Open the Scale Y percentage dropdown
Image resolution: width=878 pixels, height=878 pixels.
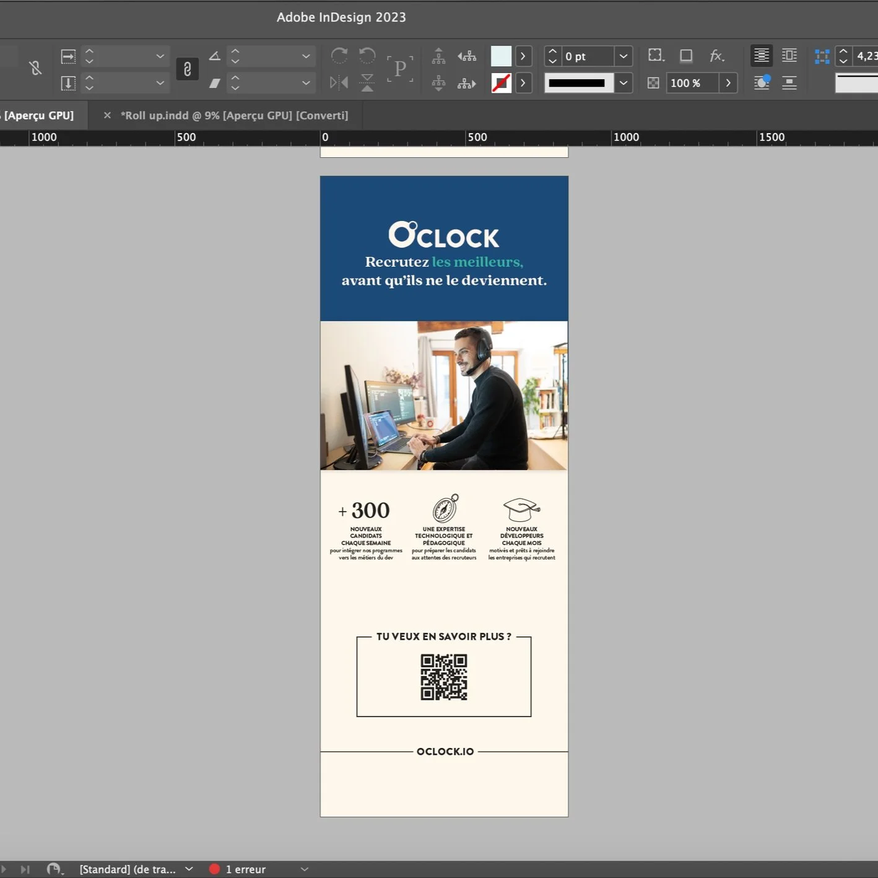[x=160, y=82]
